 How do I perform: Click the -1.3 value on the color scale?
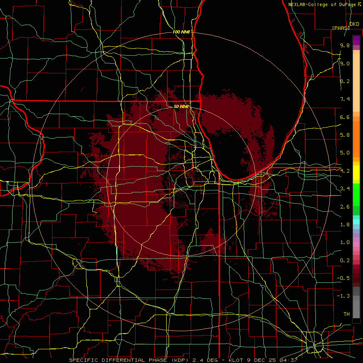tap(343, 296)
